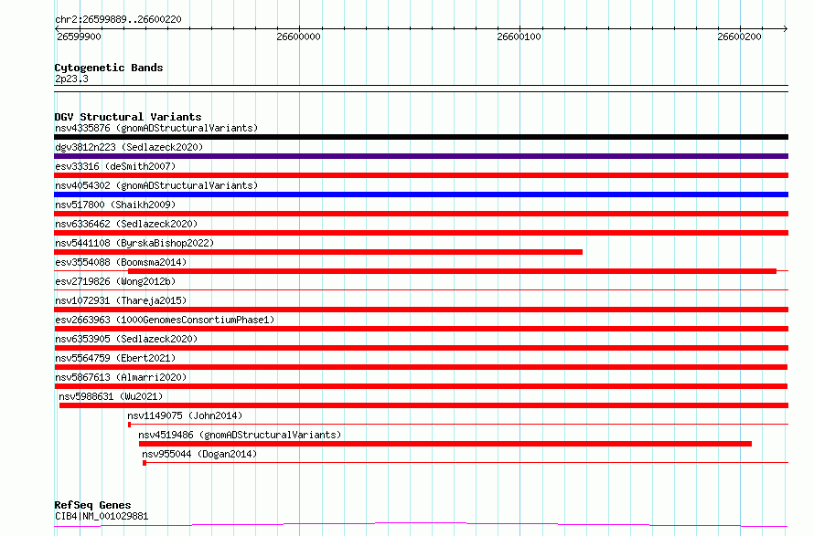
Task: Select nsv5564759 (Ebert2021) label
Action: pyautogui.click(x=115, y=358)
